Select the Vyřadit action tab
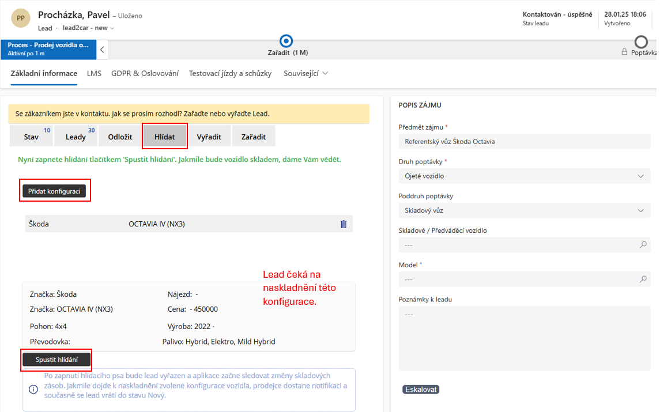 pyautogui.click(x=209, y=137)
